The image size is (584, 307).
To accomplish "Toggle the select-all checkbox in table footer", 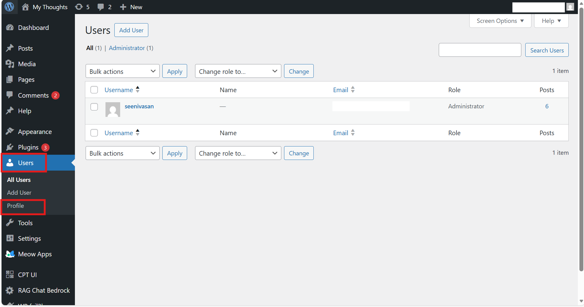I will click(x=94, y=133).
